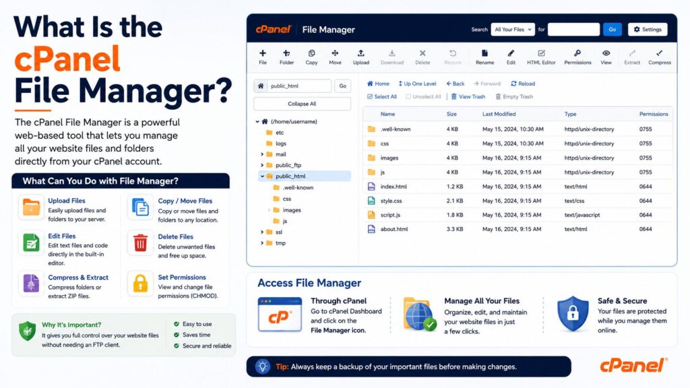Expand the tmp folder in tree
Image resolution: width=690 pixels, height=388 pixels.
pyautogui.click(x=262, y=243)
